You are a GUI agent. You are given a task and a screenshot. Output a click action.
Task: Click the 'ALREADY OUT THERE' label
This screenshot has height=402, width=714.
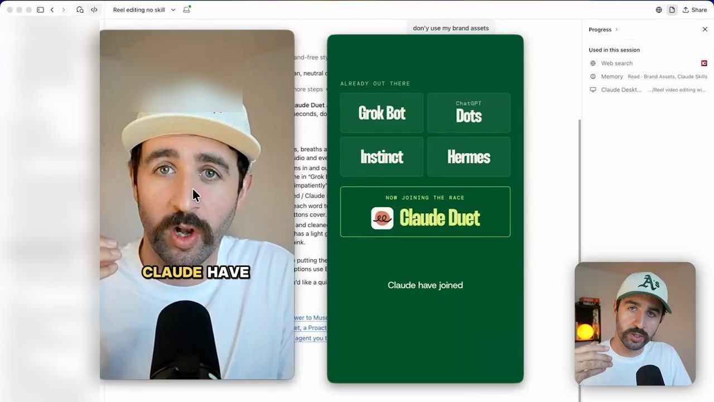tap(375, 84)
